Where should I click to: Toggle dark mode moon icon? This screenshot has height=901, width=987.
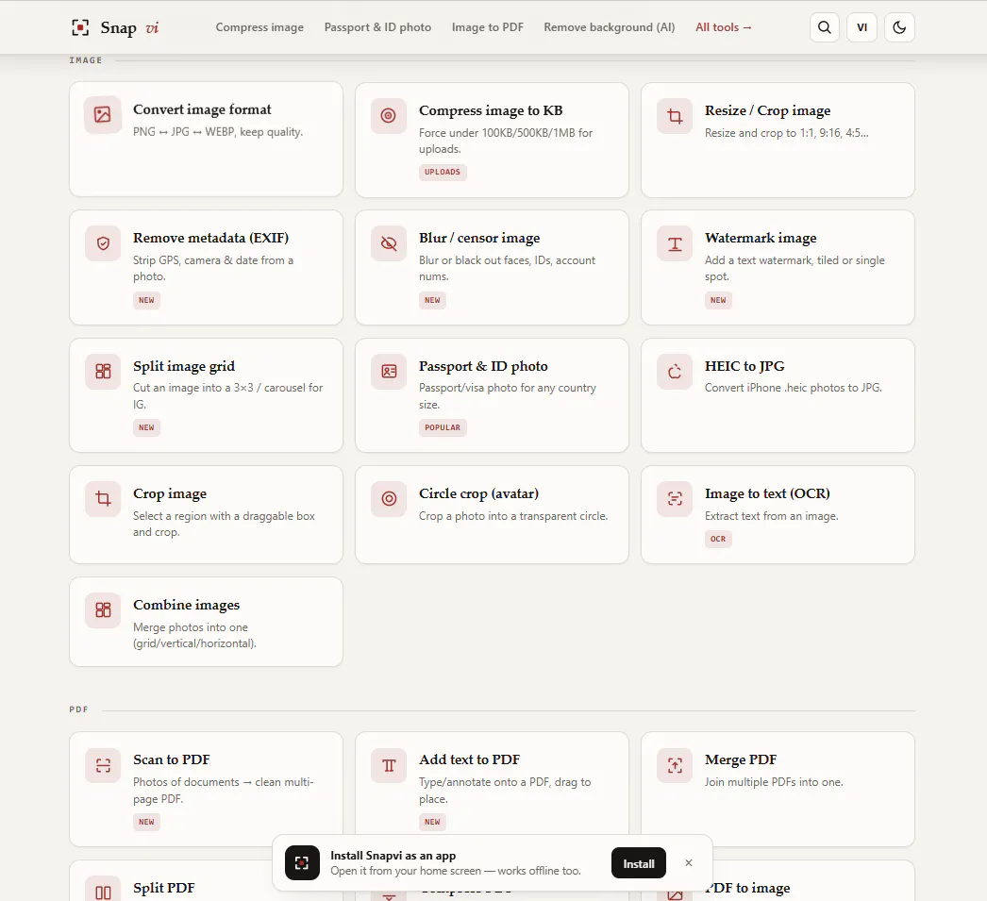click(899, 27)
